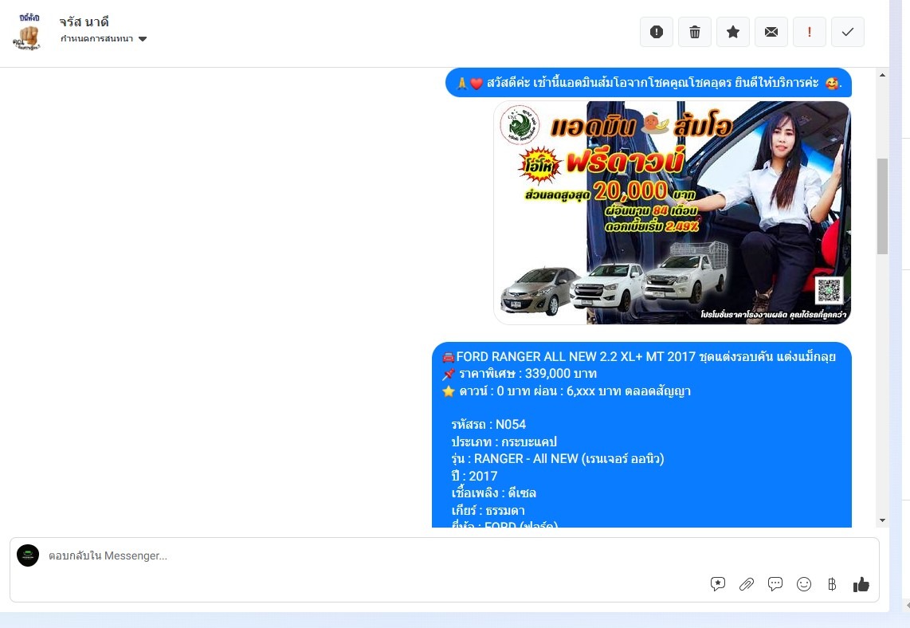The height and width of the screenshot is (628, 910).
Task: Mark conversation as spam alert icon
Action: pos(657,32)
